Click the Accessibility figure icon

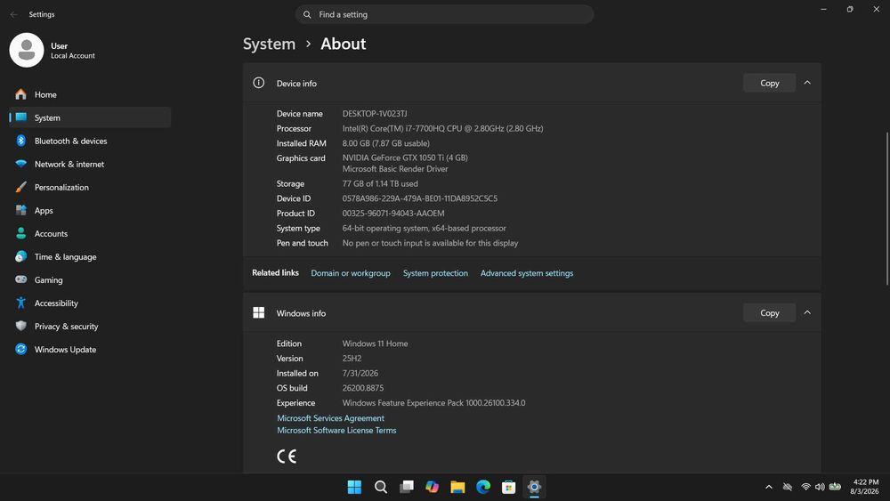pyautogui.click(x=21, y=303)
